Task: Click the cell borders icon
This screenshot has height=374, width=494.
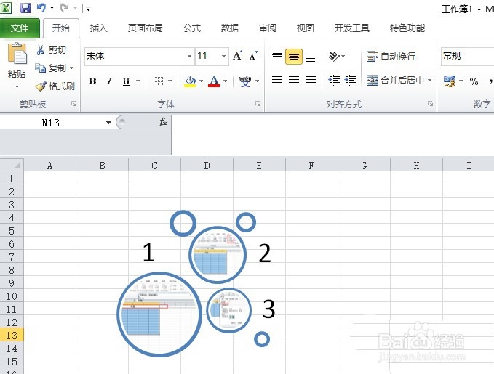Action: pyautogui.click(x=158, y=81)
